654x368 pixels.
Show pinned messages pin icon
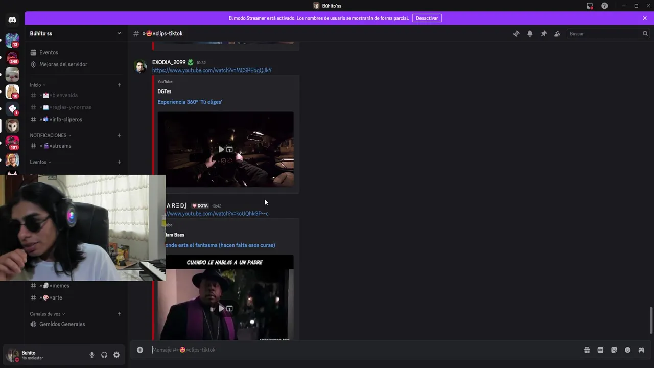(544, 34)
